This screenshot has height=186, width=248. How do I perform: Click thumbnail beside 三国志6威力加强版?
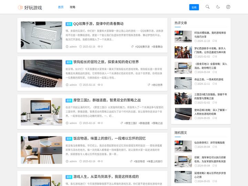tap(183, 99)
